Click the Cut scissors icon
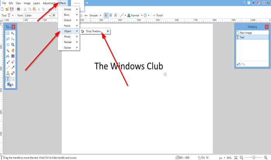 click(25, 9)
